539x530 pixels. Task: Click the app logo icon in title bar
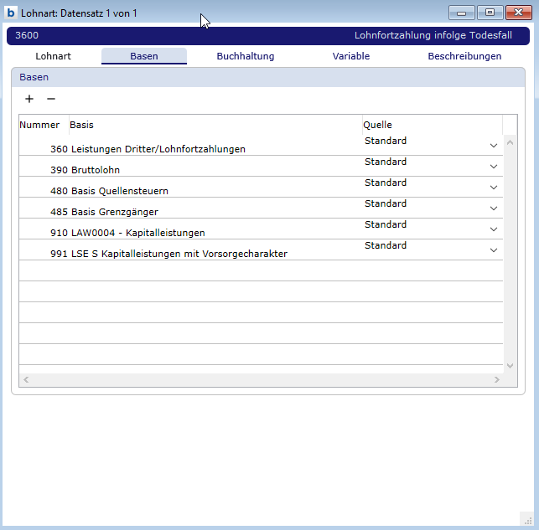(x=11, y=13)
